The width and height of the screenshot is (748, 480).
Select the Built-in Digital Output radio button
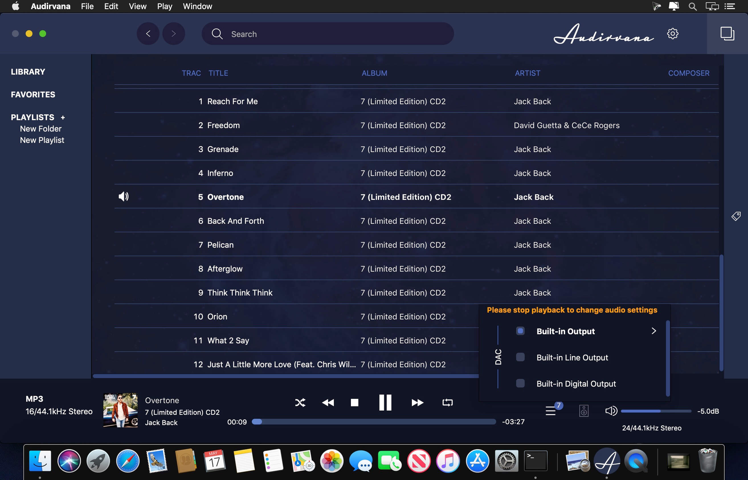520,383
